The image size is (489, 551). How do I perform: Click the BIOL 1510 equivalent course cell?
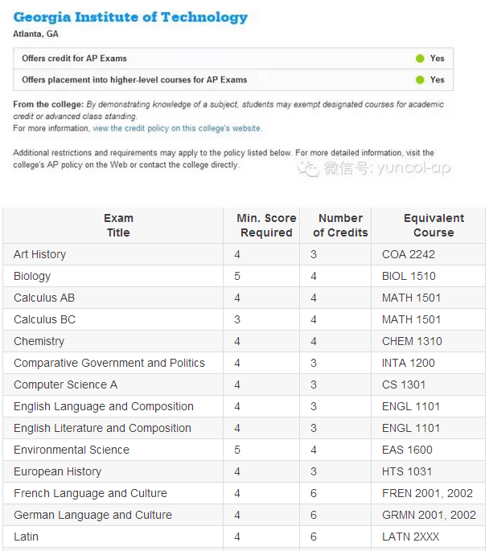(409, 276)
